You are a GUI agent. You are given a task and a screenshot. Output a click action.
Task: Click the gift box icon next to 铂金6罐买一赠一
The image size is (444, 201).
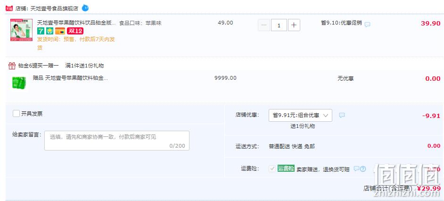[x=12, y=66]
